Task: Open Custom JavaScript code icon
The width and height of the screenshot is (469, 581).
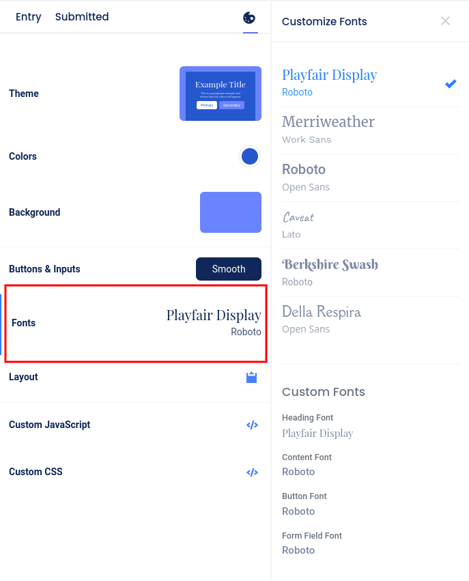Action: 253,425
